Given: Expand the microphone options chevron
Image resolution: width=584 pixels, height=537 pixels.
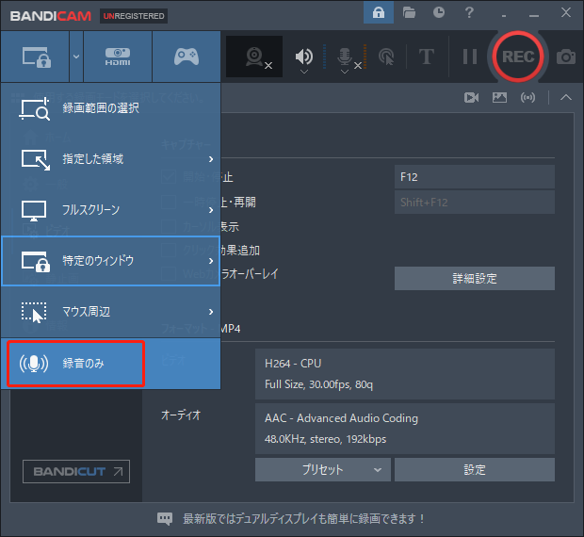Looking at the screenshot, I should tap(345, 72).
